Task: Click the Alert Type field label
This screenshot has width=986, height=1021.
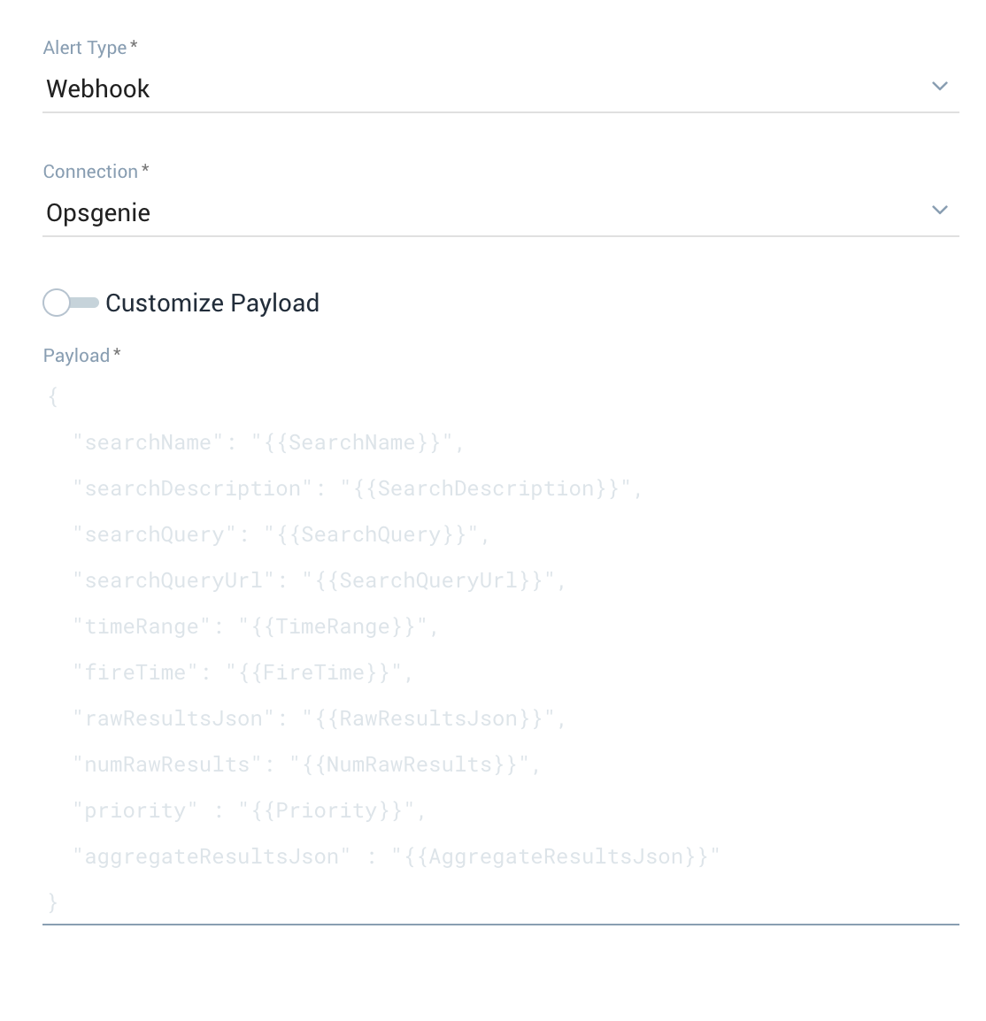Action: click(83, 48)
